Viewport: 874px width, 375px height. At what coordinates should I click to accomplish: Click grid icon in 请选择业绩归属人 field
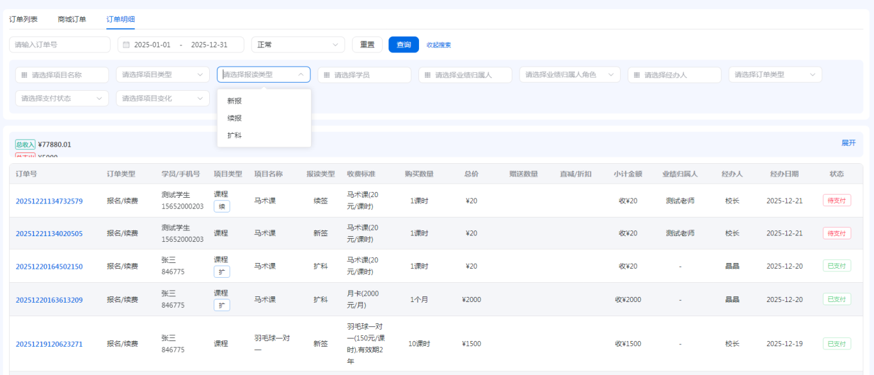click(x=428, y=75)
